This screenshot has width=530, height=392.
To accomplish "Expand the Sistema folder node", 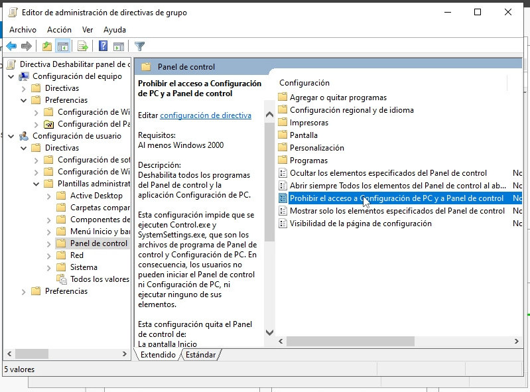I will click(48, 267).
